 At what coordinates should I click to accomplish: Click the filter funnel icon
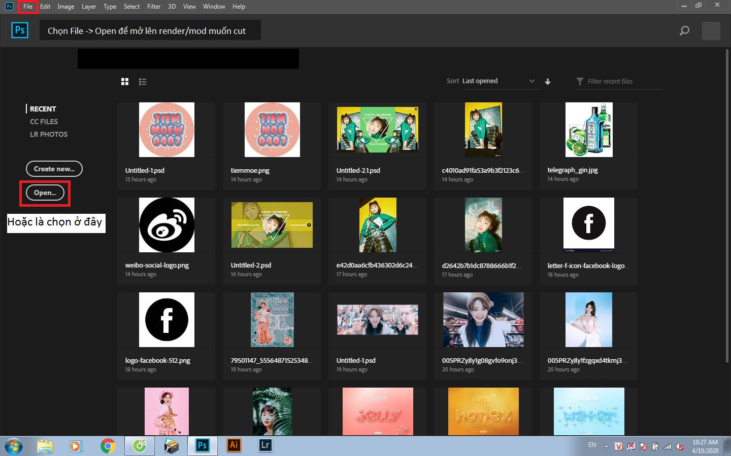580,82
